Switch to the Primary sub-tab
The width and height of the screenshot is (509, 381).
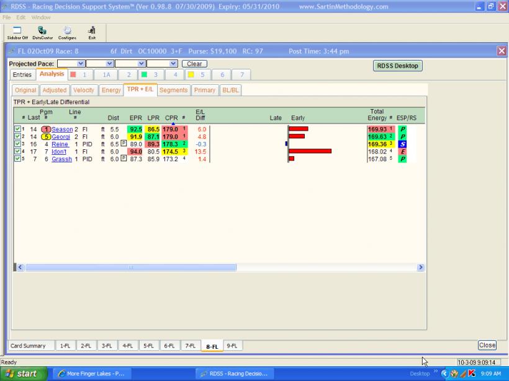click(204, 90)
